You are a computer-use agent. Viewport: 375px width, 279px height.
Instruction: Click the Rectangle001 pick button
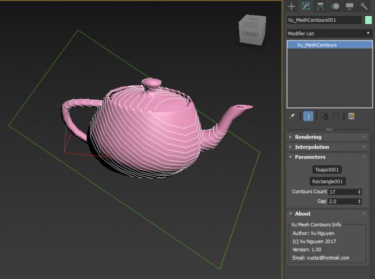pos(328,181)
